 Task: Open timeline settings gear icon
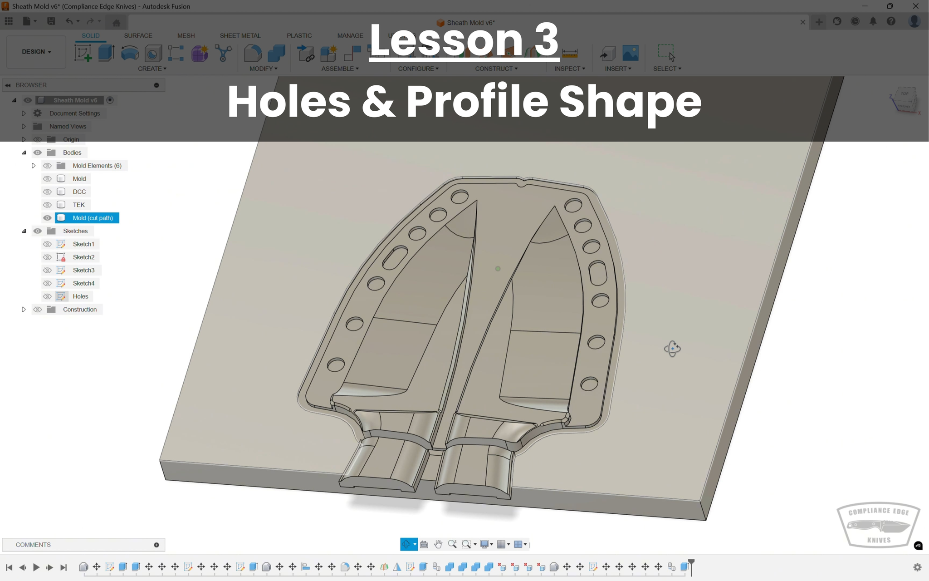(x=917, y=567)
